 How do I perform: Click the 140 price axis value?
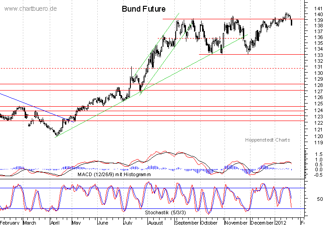[318, 14]
